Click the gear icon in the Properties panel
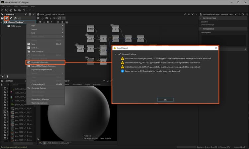This screenshot has height=149, width=249. coord(245,49)
